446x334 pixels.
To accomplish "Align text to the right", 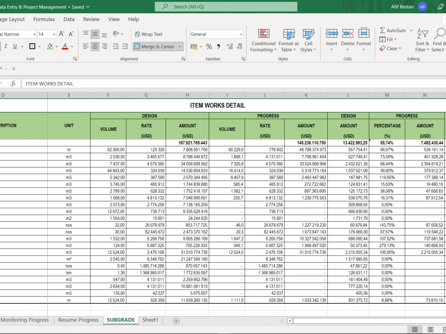I will tap(104, 46).
